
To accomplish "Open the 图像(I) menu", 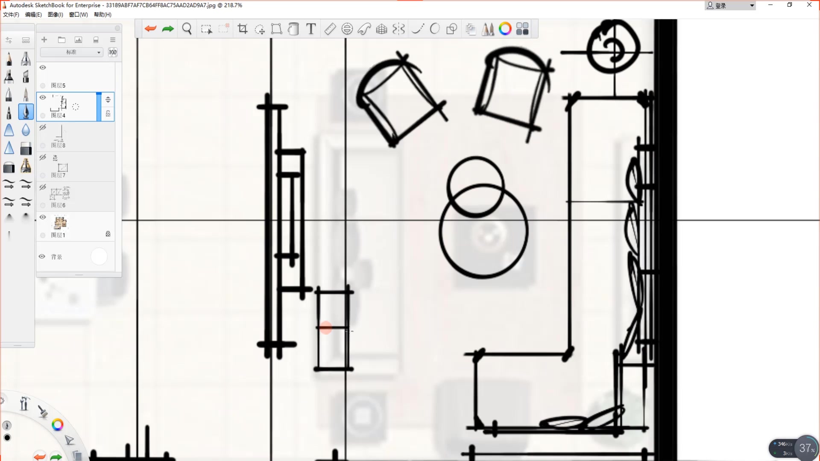I will [56, 15].
